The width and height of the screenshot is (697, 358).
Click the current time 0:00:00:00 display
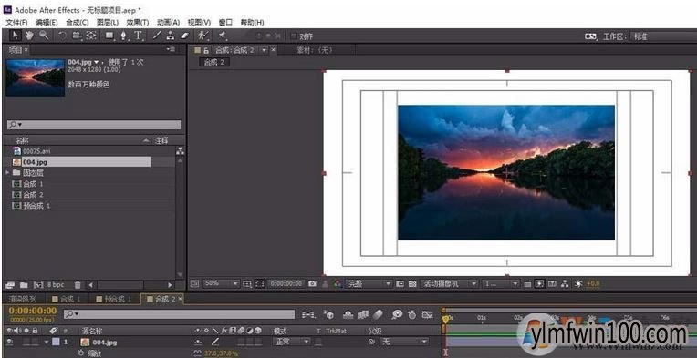coord(33,311)
